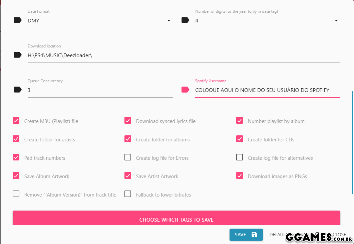
Task: Click the tag icon beside Download location
Action: pyautogui.click(x=18, y=55)
